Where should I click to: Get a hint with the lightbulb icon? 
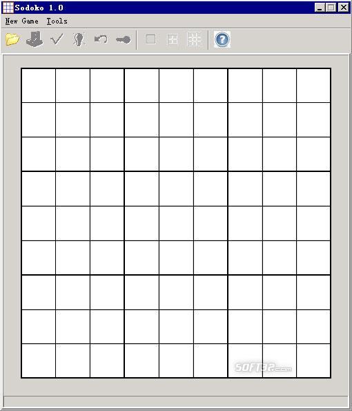click(x=79, y=39)
